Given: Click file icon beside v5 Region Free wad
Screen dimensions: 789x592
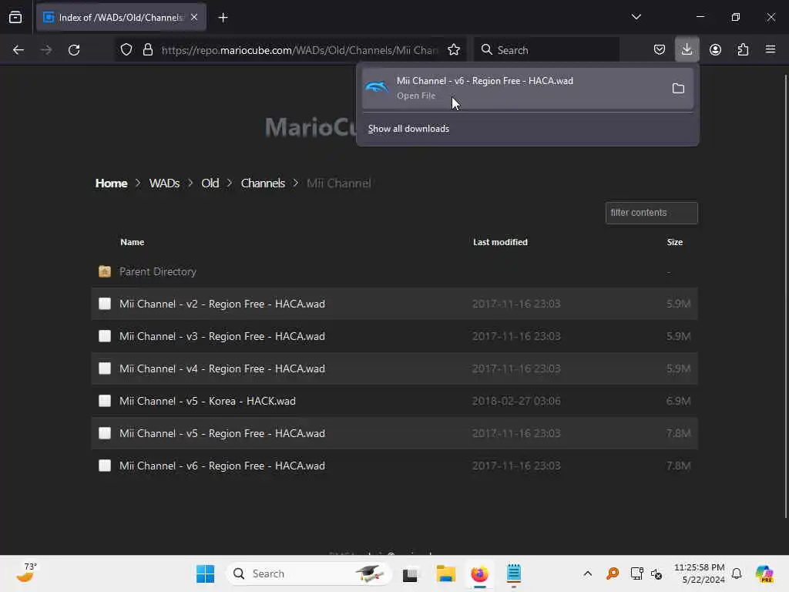Looking at the screenshot, I should [x=105, y=433].
